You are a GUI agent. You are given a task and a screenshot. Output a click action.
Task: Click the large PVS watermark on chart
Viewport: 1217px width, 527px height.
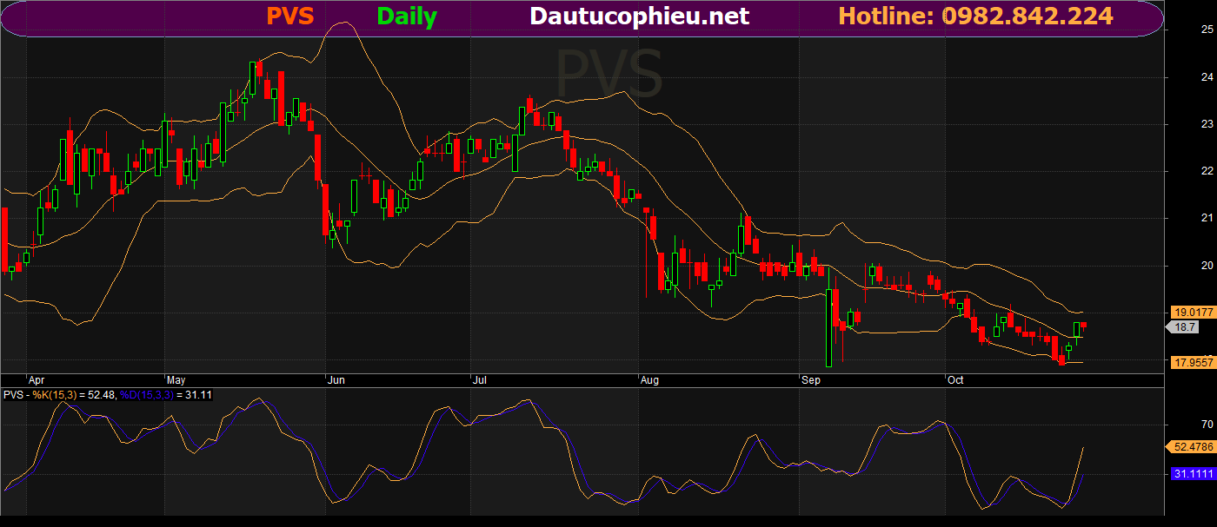608,74
